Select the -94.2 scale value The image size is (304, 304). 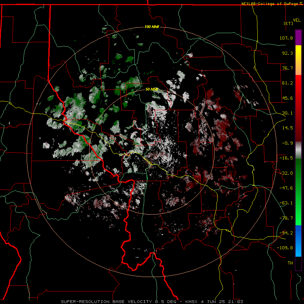(286, 233)
